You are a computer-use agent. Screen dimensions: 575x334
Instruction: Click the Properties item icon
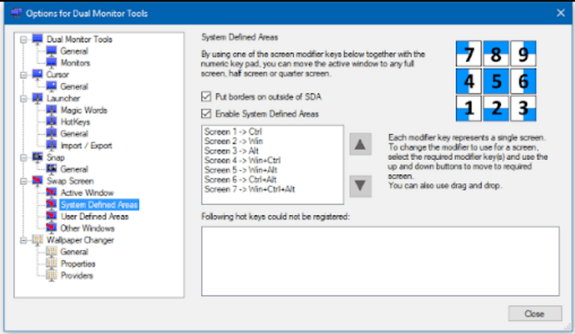coord(51,263)
